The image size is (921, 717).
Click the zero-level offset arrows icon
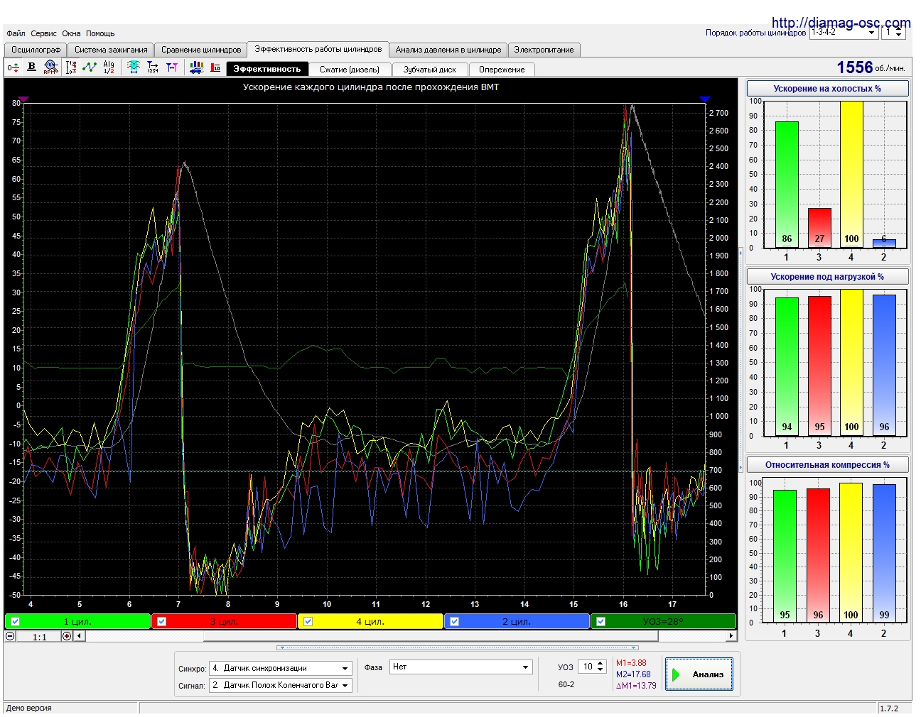(13, 67)
